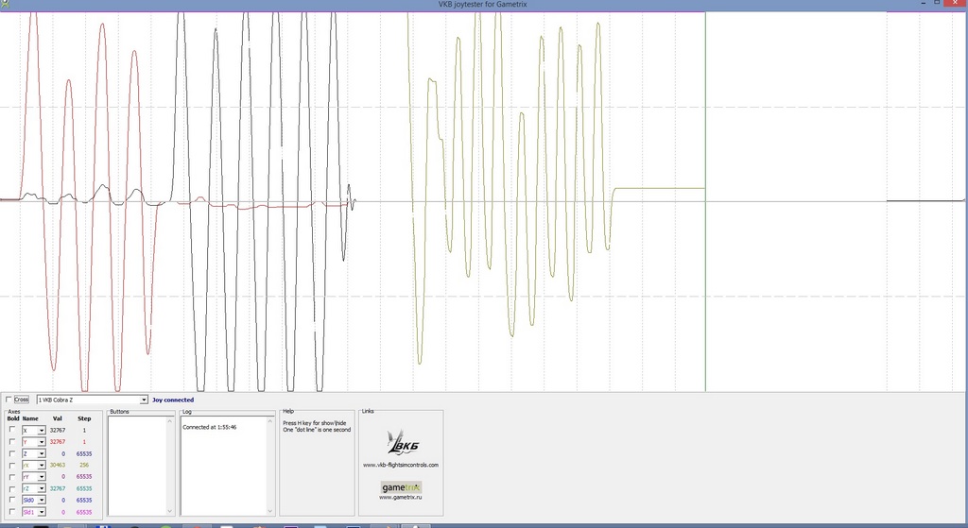Screen dimensions: 968x528
Task: Open the rZ axis name dropdown
Action: (x=42, y=488)
